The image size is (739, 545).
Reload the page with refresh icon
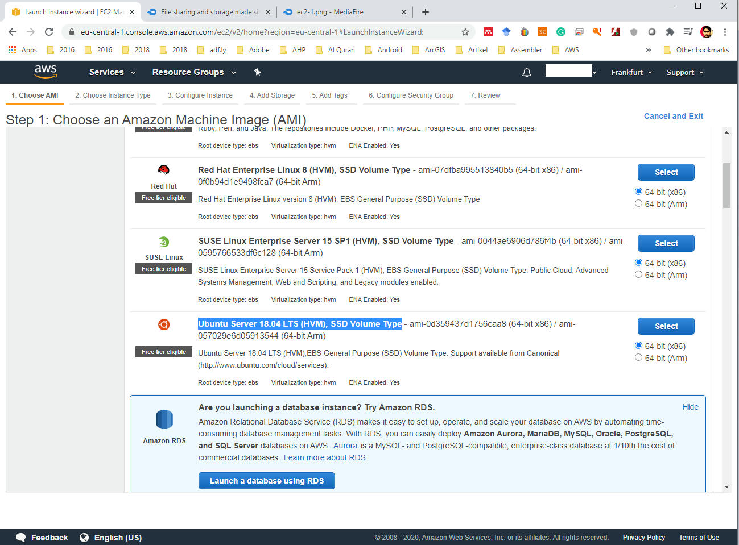coord(49,32)
